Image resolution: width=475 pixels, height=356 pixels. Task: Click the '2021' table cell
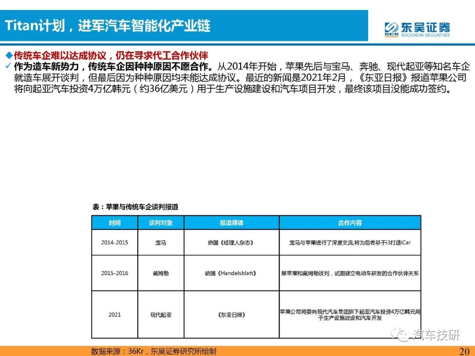[x=114, y=315]
